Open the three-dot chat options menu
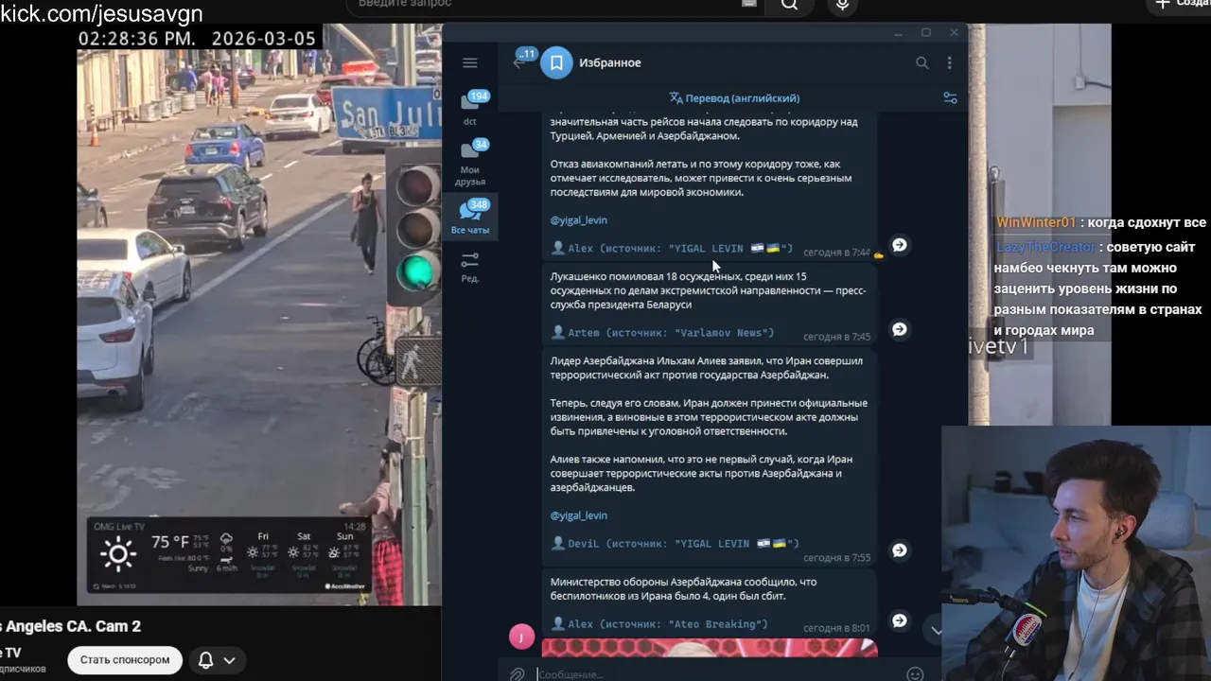This screenshot has height=681, width=1211. tap(949, 63)
